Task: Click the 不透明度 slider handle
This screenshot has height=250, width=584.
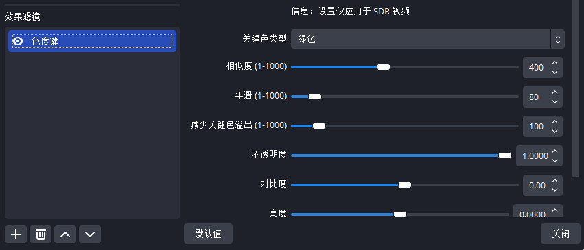Action: [504, 155]
